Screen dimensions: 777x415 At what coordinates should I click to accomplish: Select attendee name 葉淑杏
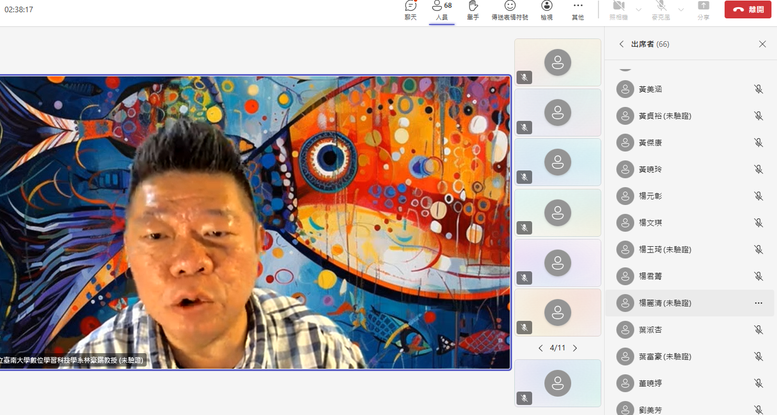pos(650,330)
